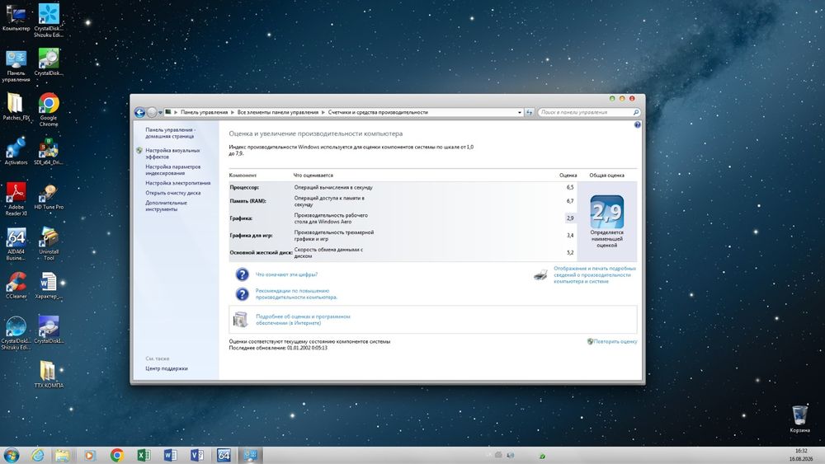Click the search magnifier icon
This screenshot has width=825, height=464.
pos(635,112)
